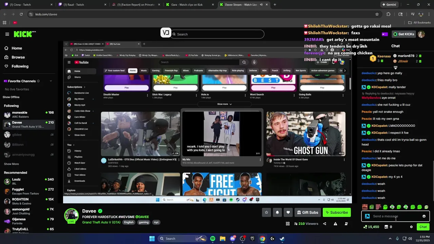The height and width of the screenshot is (244, 434).
Task: Click the green Subscribe button
Action: tap(337, 212)
